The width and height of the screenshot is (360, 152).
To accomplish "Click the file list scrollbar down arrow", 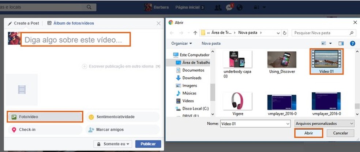I will click(x=357, y=114).
